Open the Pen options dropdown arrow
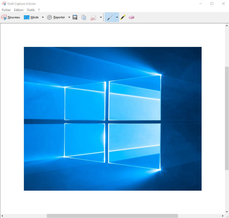 coord(117,17)
